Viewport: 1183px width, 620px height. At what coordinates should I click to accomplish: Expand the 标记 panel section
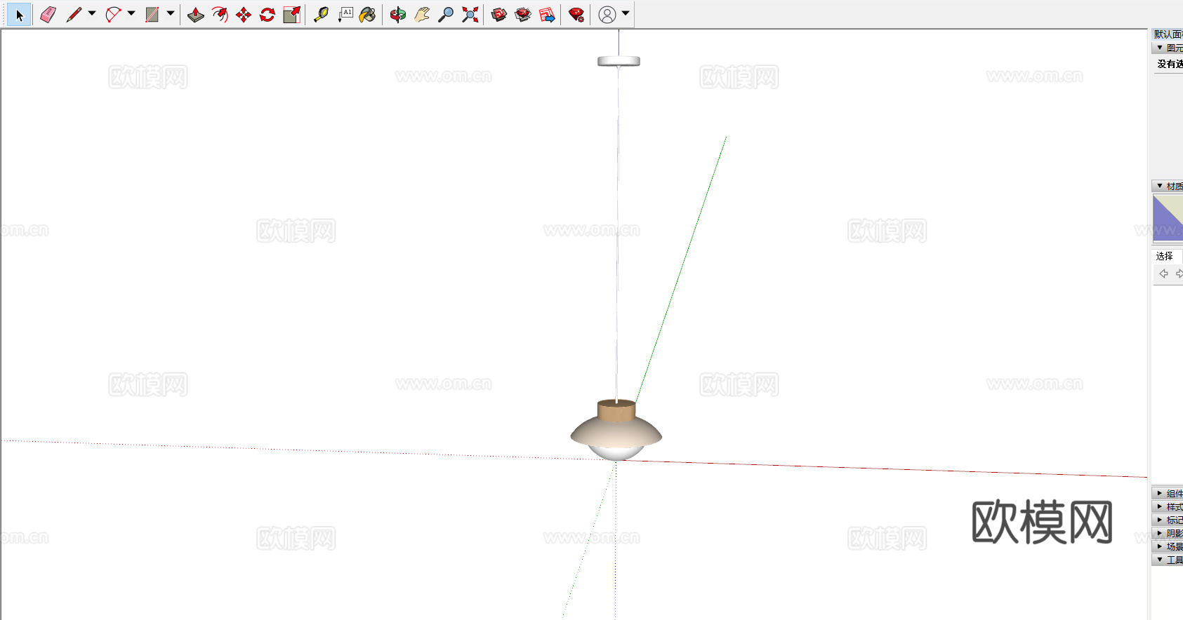[1160, 520]
